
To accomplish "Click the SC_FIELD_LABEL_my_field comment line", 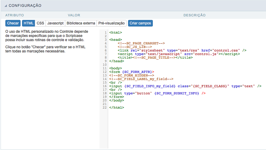I will (x=141, y=79).
